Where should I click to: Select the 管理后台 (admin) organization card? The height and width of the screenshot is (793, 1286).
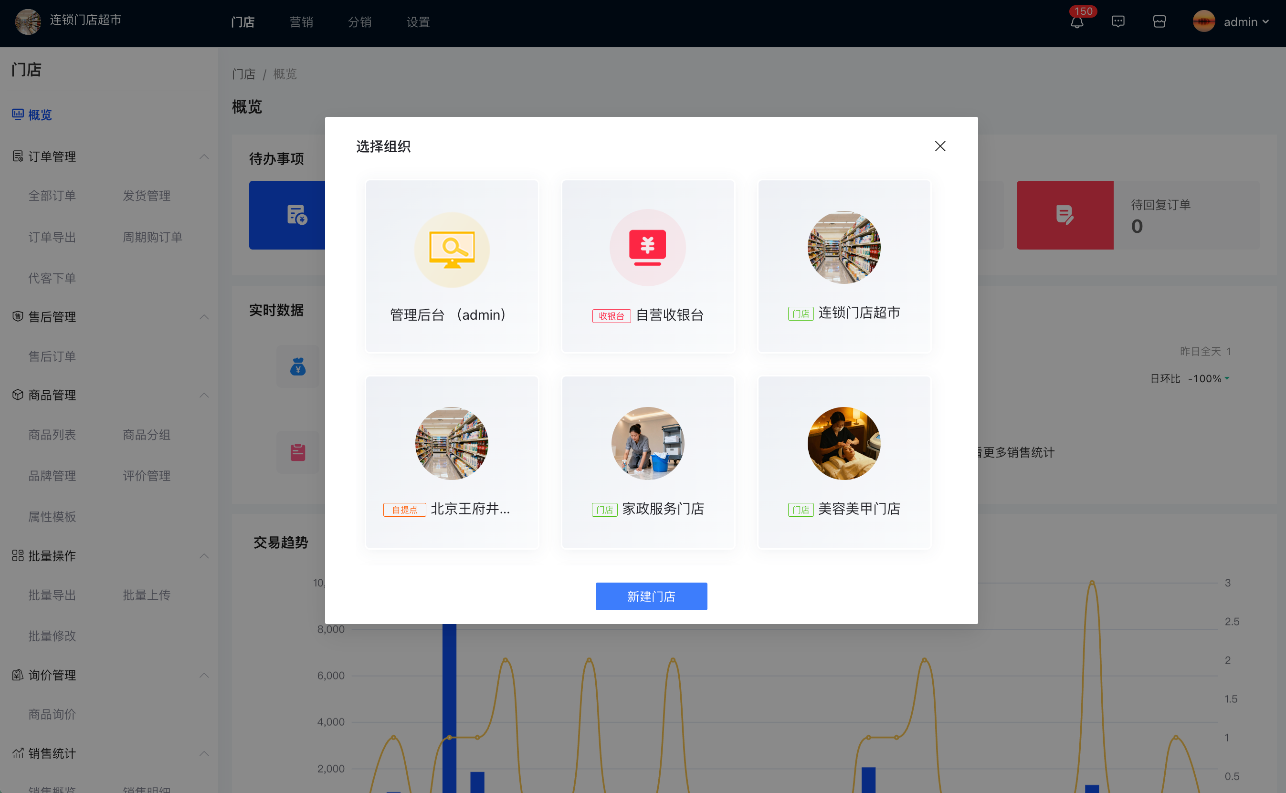click(x=452, y=266)
